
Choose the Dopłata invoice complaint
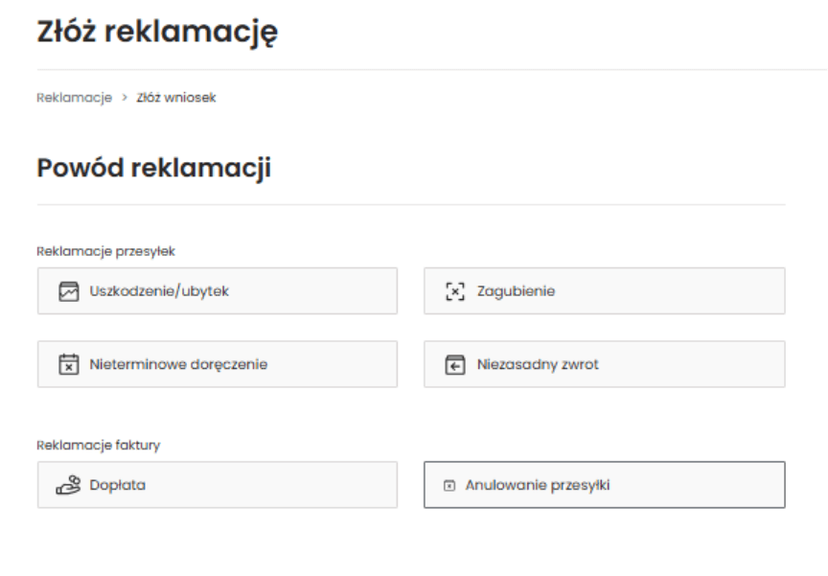point(217,485)
